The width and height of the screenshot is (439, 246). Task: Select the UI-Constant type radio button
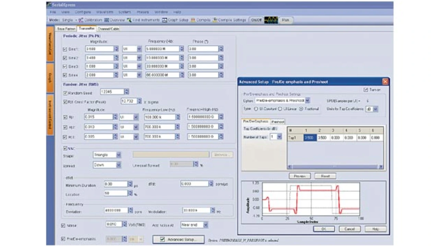pyautogui.click(x=256, y=109)
